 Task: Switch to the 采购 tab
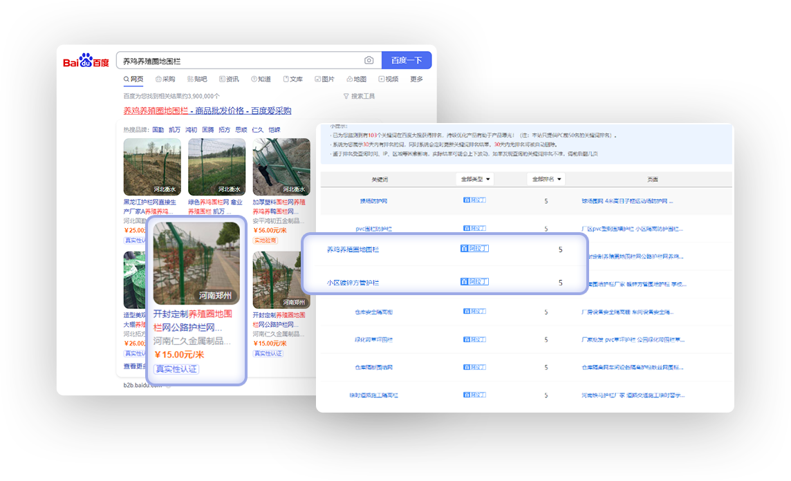[165, 79]
